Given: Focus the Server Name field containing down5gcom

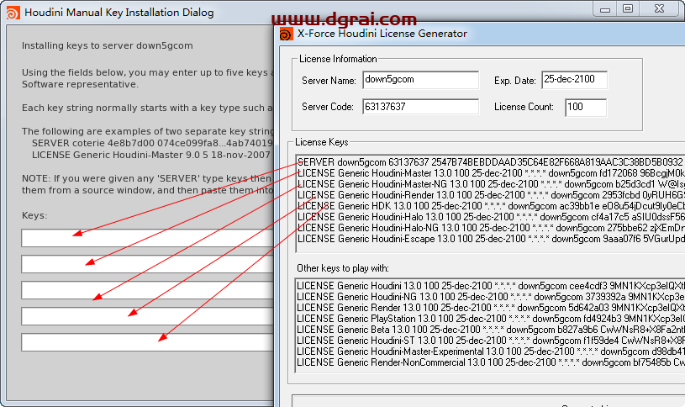Looking at the screenshot, I should [421, 80].
